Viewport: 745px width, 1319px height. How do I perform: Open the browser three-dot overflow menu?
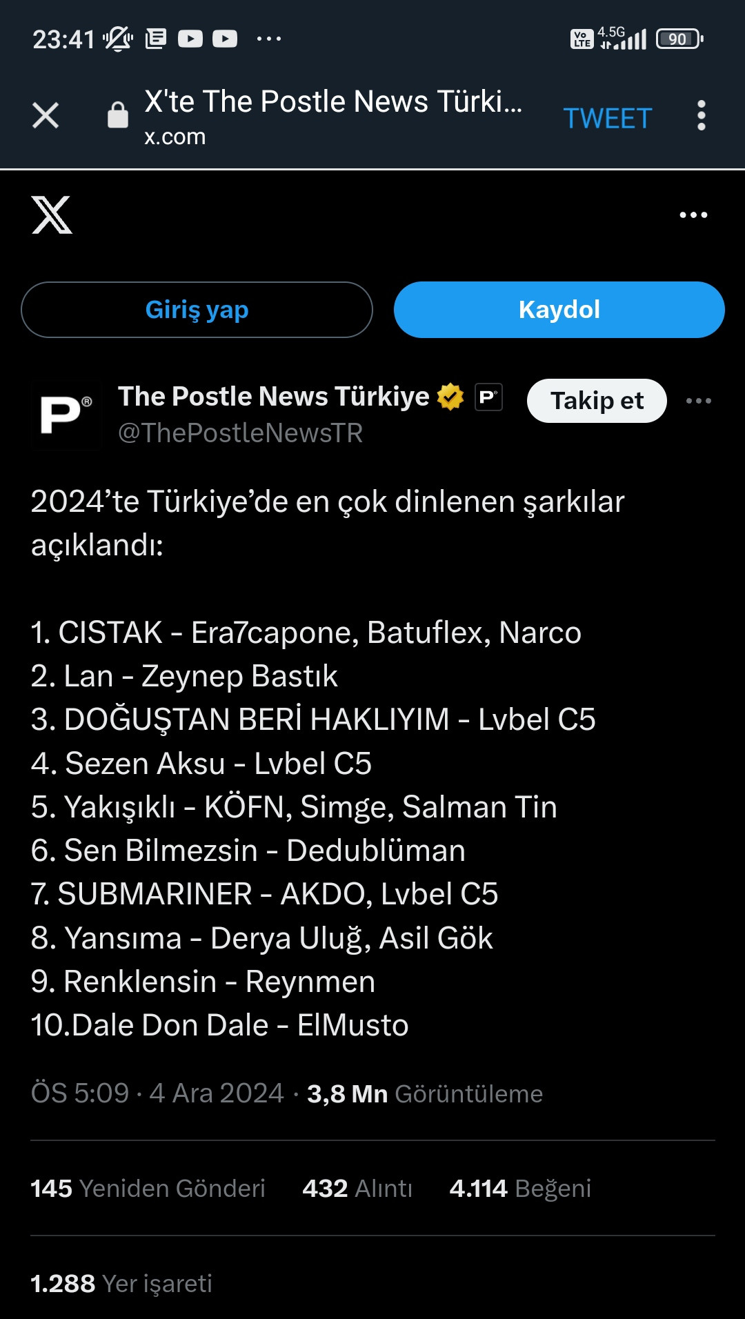[702, 115]
